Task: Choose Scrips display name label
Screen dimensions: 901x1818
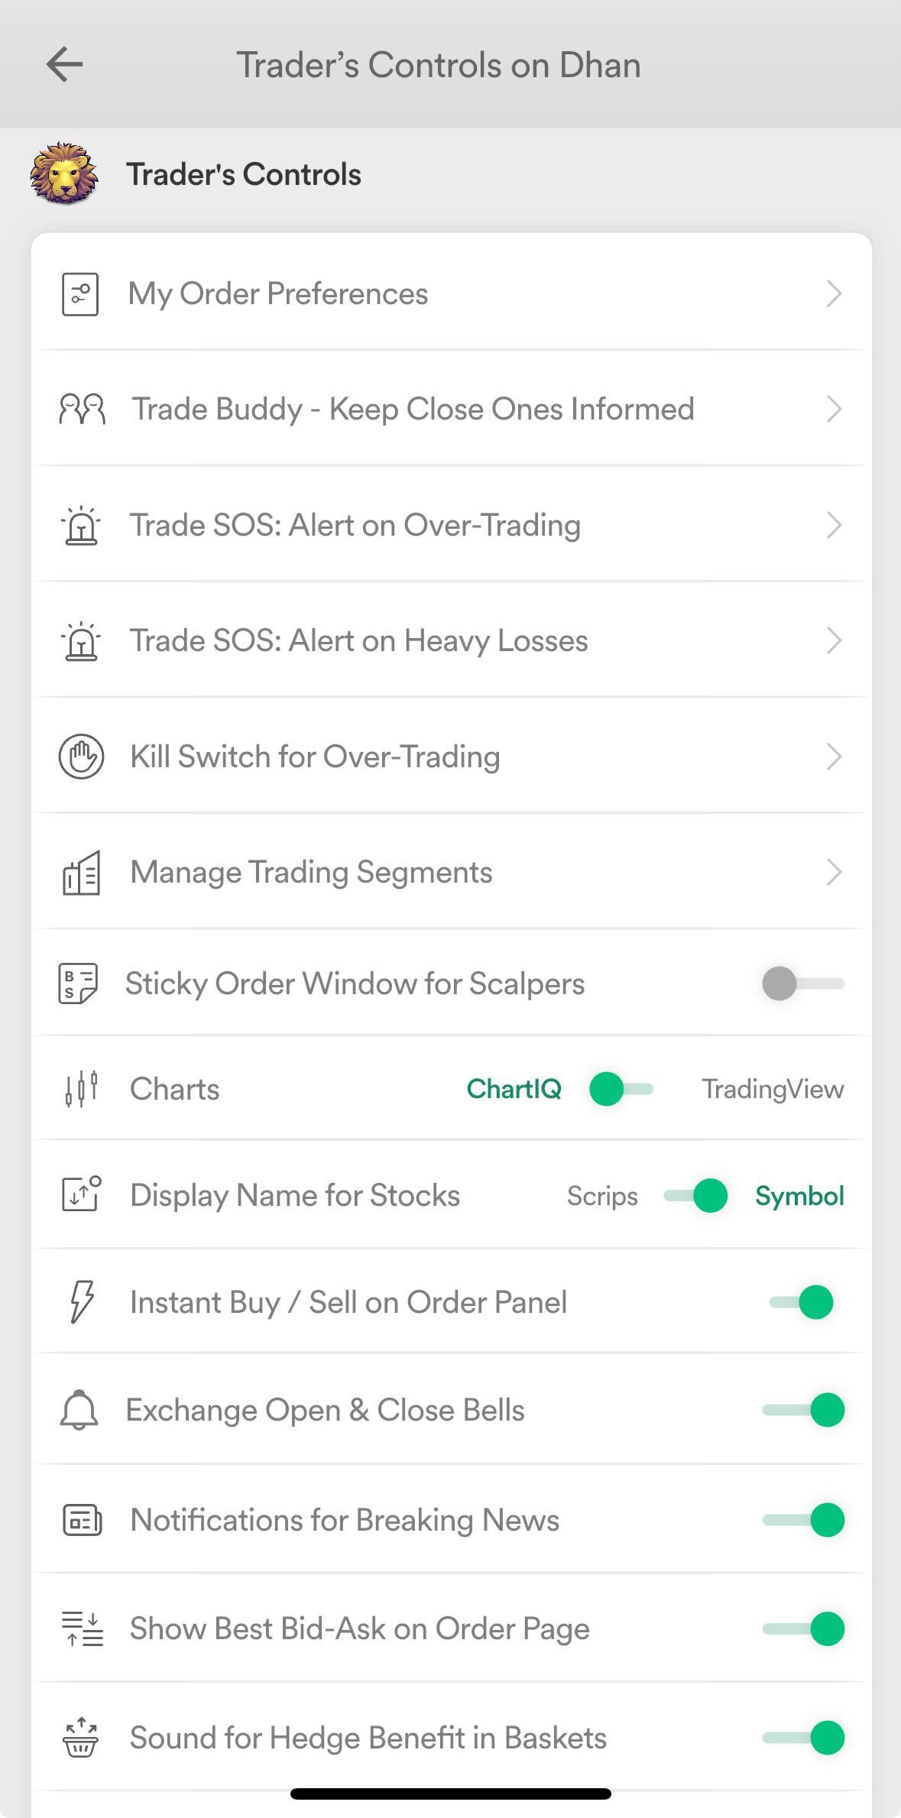Action: tap(602, 1196)
